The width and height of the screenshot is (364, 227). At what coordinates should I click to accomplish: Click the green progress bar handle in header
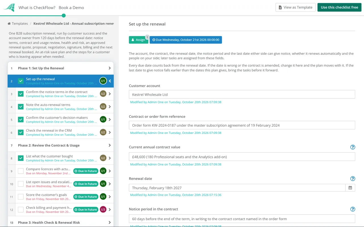coord(64,16)
